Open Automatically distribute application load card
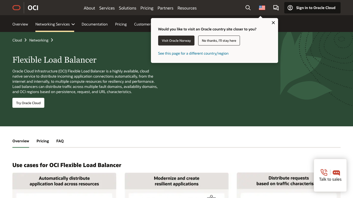Screen dimensions: 353x198 tap(64, 181)
